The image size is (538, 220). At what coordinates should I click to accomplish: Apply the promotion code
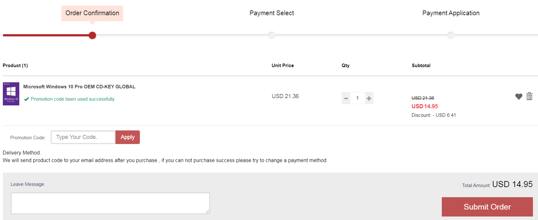[128, 137]
